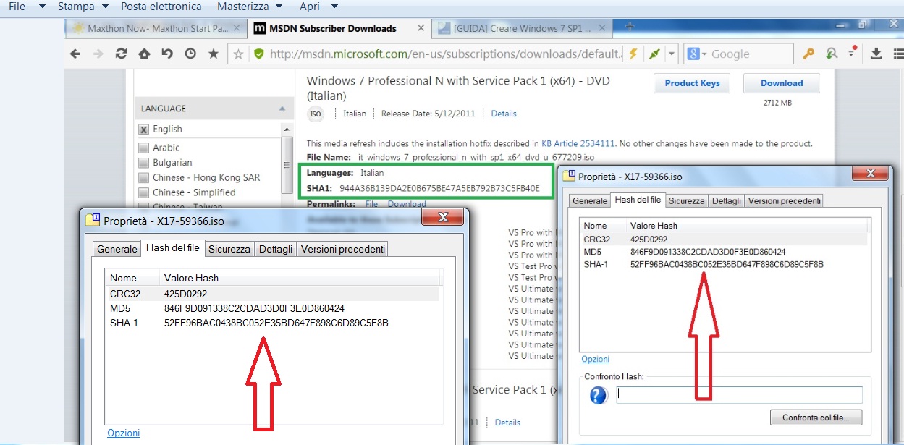Click the green pin icon in address bar
Image resolution: width=904 pixels, height=445 pixels.
[654, 54]
